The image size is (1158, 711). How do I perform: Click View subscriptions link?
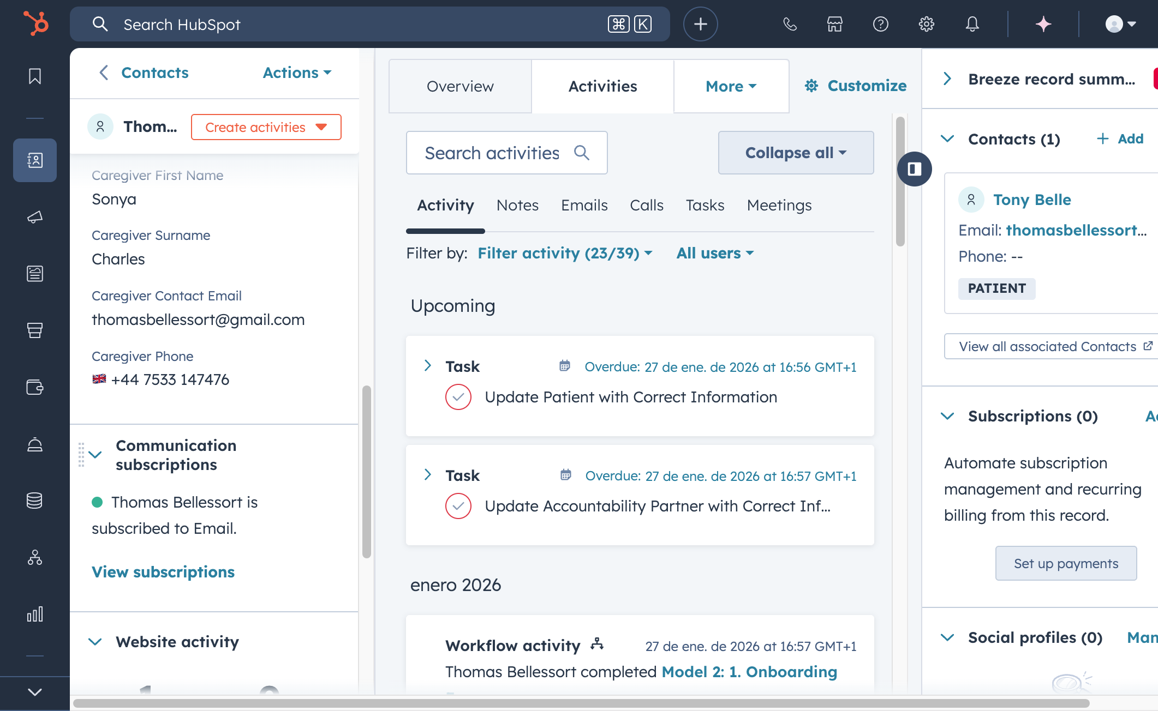coord(163,572)
